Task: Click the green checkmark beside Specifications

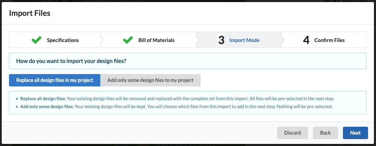Action: click(x=36, y=40)
